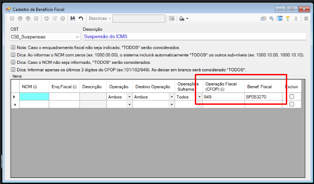
Task: Close the Cadastro de Benefício Fiscal window
Action: click(304, 9)
